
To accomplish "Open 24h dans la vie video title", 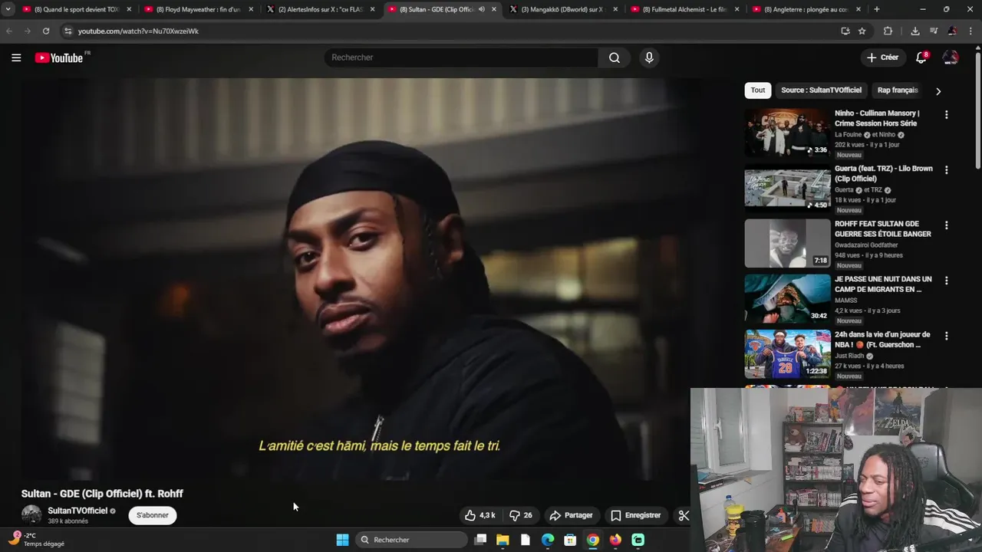I will pyautogui.click(x=882, y=340).
